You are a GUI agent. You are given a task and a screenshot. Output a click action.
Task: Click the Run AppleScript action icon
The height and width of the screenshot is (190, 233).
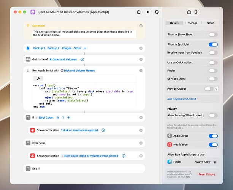28,71
